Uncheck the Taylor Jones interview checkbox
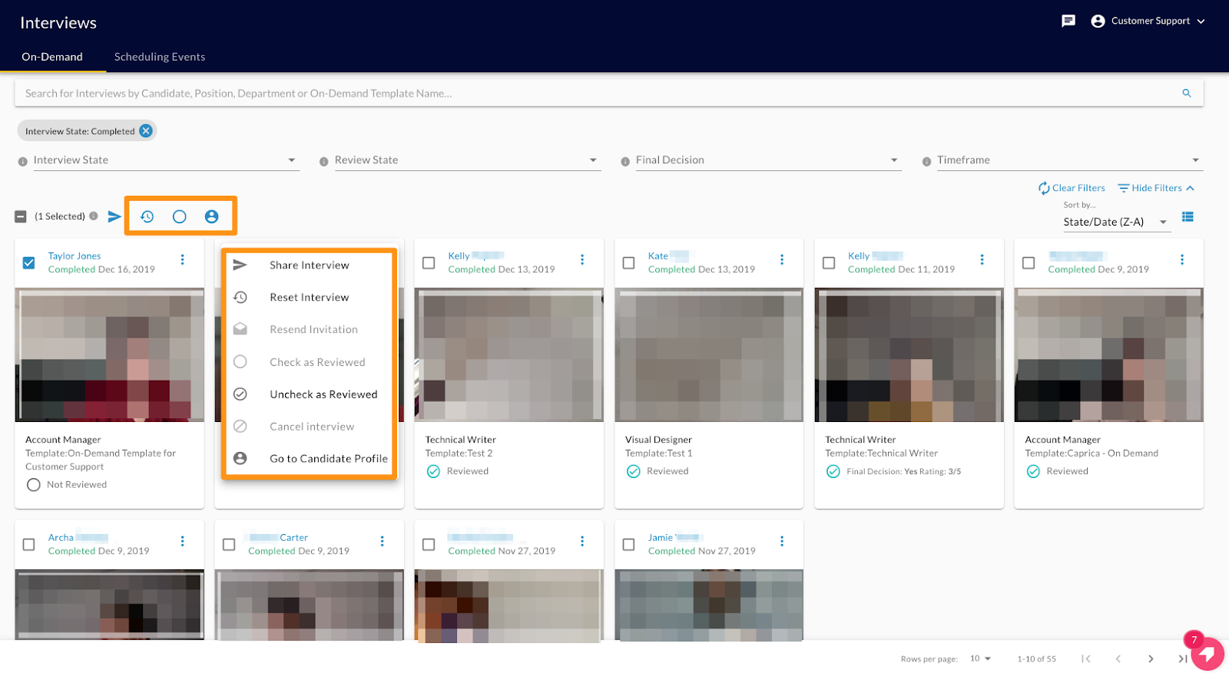The image size is (1229, 676). coord(29,263)
